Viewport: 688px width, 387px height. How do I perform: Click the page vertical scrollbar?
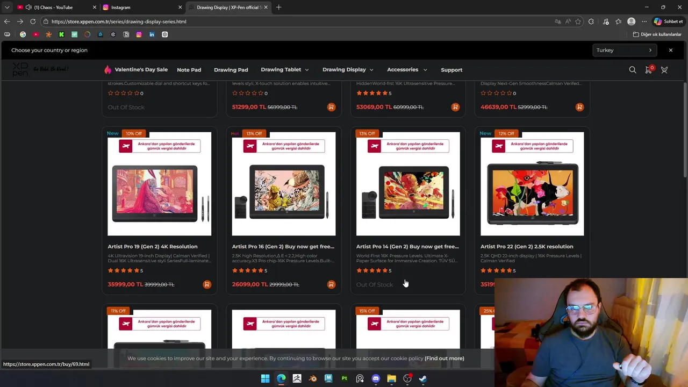click(x=685, y=129)
